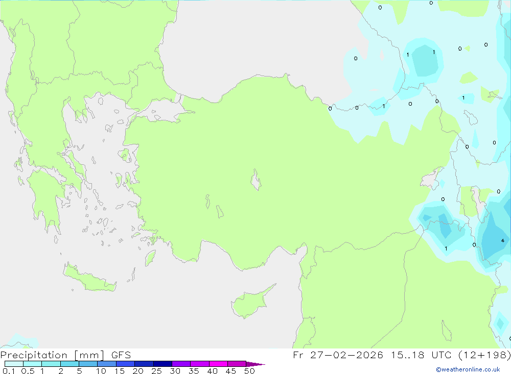This screenshot has height=374, width=511.
Task: Select the 5–10 mm light blue legend swatch
Action: click(x=88, y=364)
